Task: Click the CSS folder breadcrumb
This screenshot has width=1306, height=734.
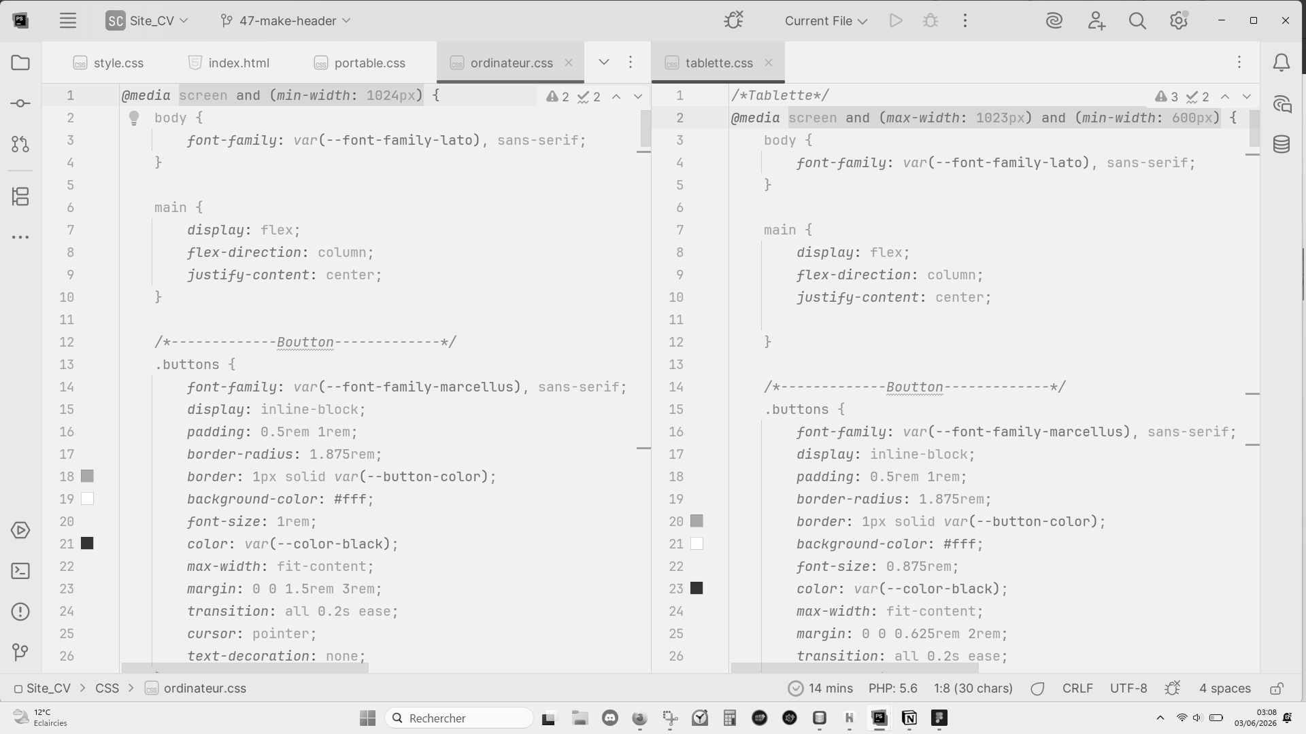Action: (x=107, y=688)
